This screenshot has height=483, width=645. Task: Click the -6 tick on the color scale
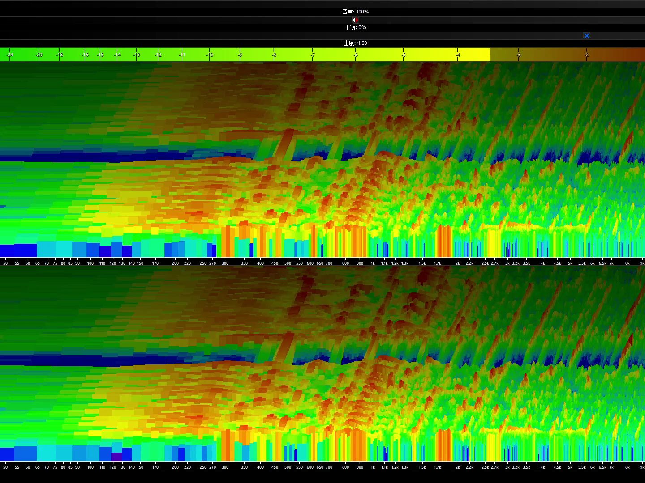pyautogui.click(x=356, y=55)
